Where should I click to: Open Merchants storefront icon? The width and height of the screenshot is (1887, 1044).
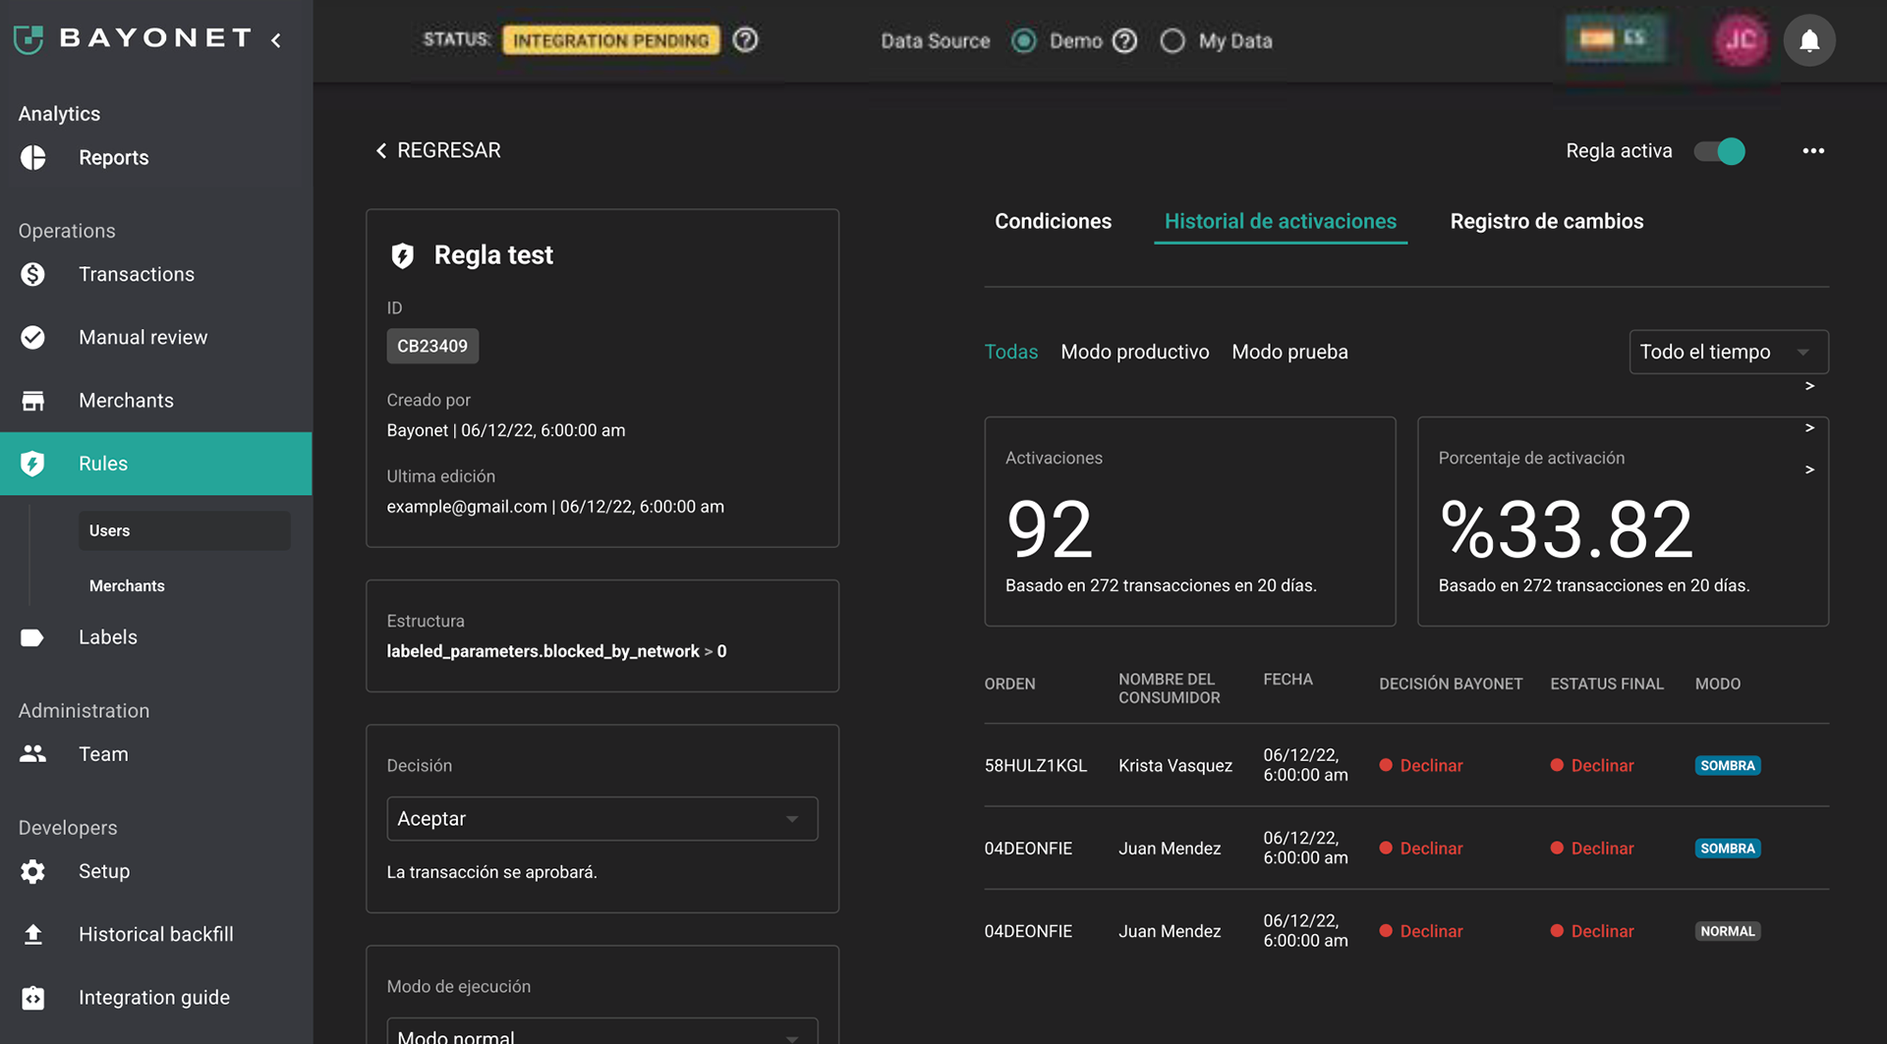[33, 401]
